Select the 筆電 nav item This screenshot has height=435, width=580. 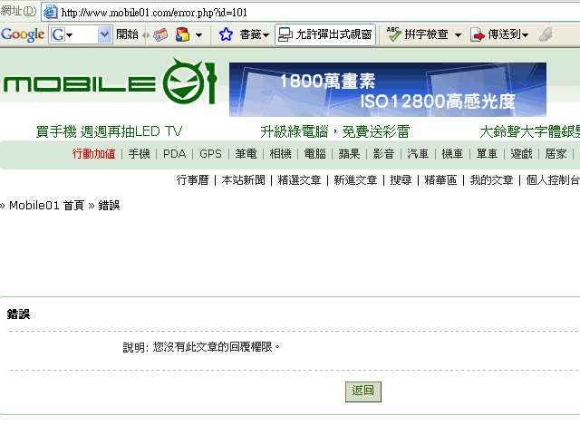[x=246, y=153]
